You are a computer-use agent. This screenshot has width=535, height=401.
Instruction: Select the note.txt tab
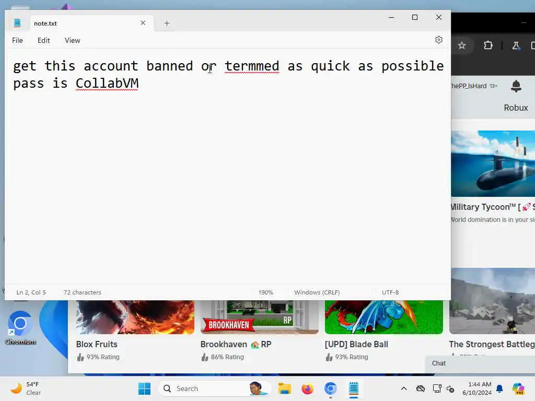click(x=91, y=23)
